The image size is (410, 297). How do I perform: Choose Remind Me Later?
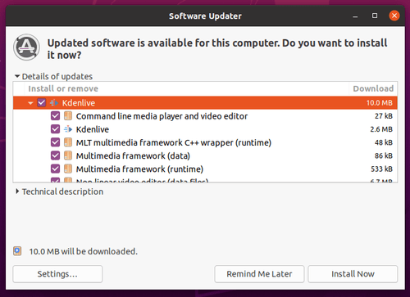coord(259,274)
